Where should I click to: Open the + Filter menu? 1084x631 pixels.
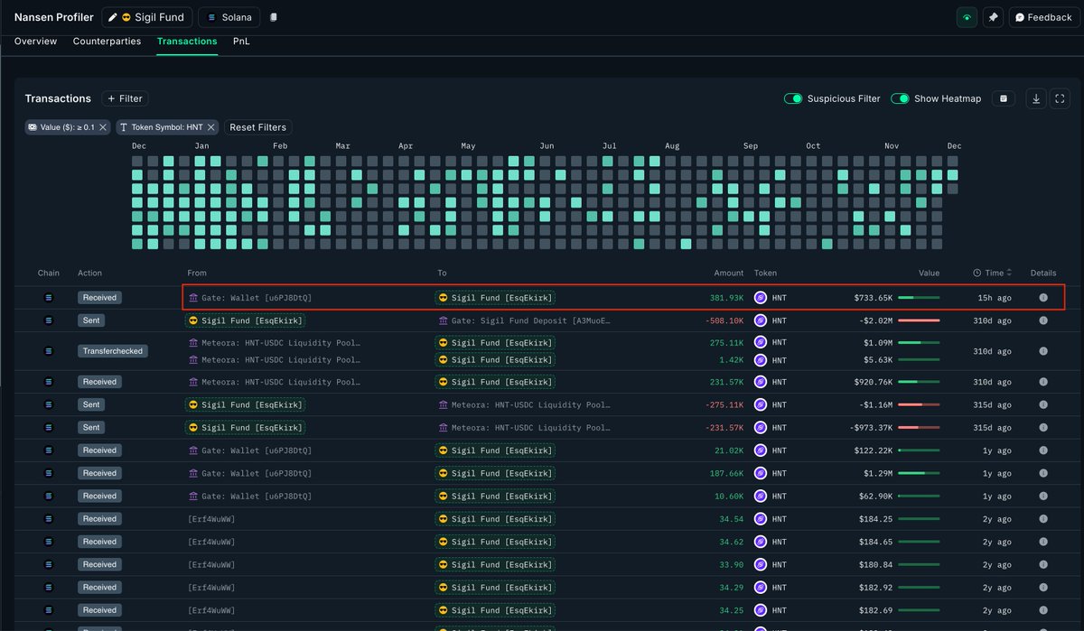point(125,98)
